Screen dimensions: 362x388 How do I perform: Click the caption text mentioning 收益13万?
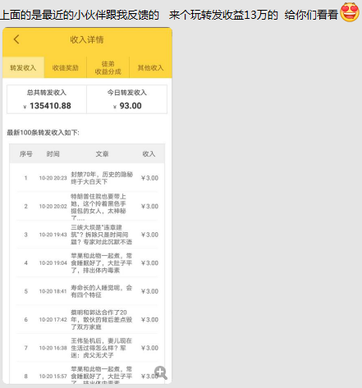223,15
